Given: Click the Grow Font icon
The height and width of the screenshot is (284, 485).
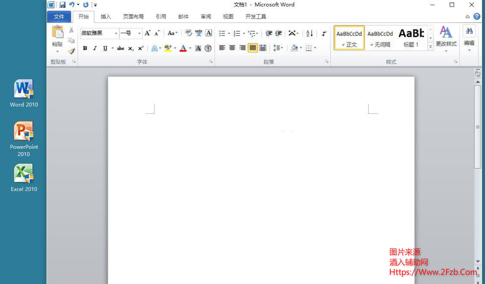Looking at the screenshot, I should (x=148, y=33).
